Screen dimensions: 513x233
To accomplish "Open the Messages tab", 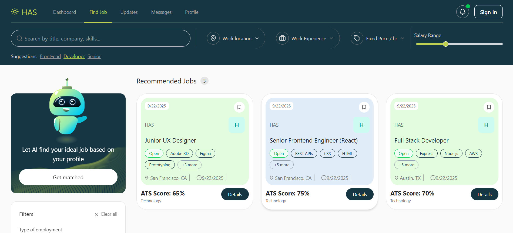I will point(161,12).
